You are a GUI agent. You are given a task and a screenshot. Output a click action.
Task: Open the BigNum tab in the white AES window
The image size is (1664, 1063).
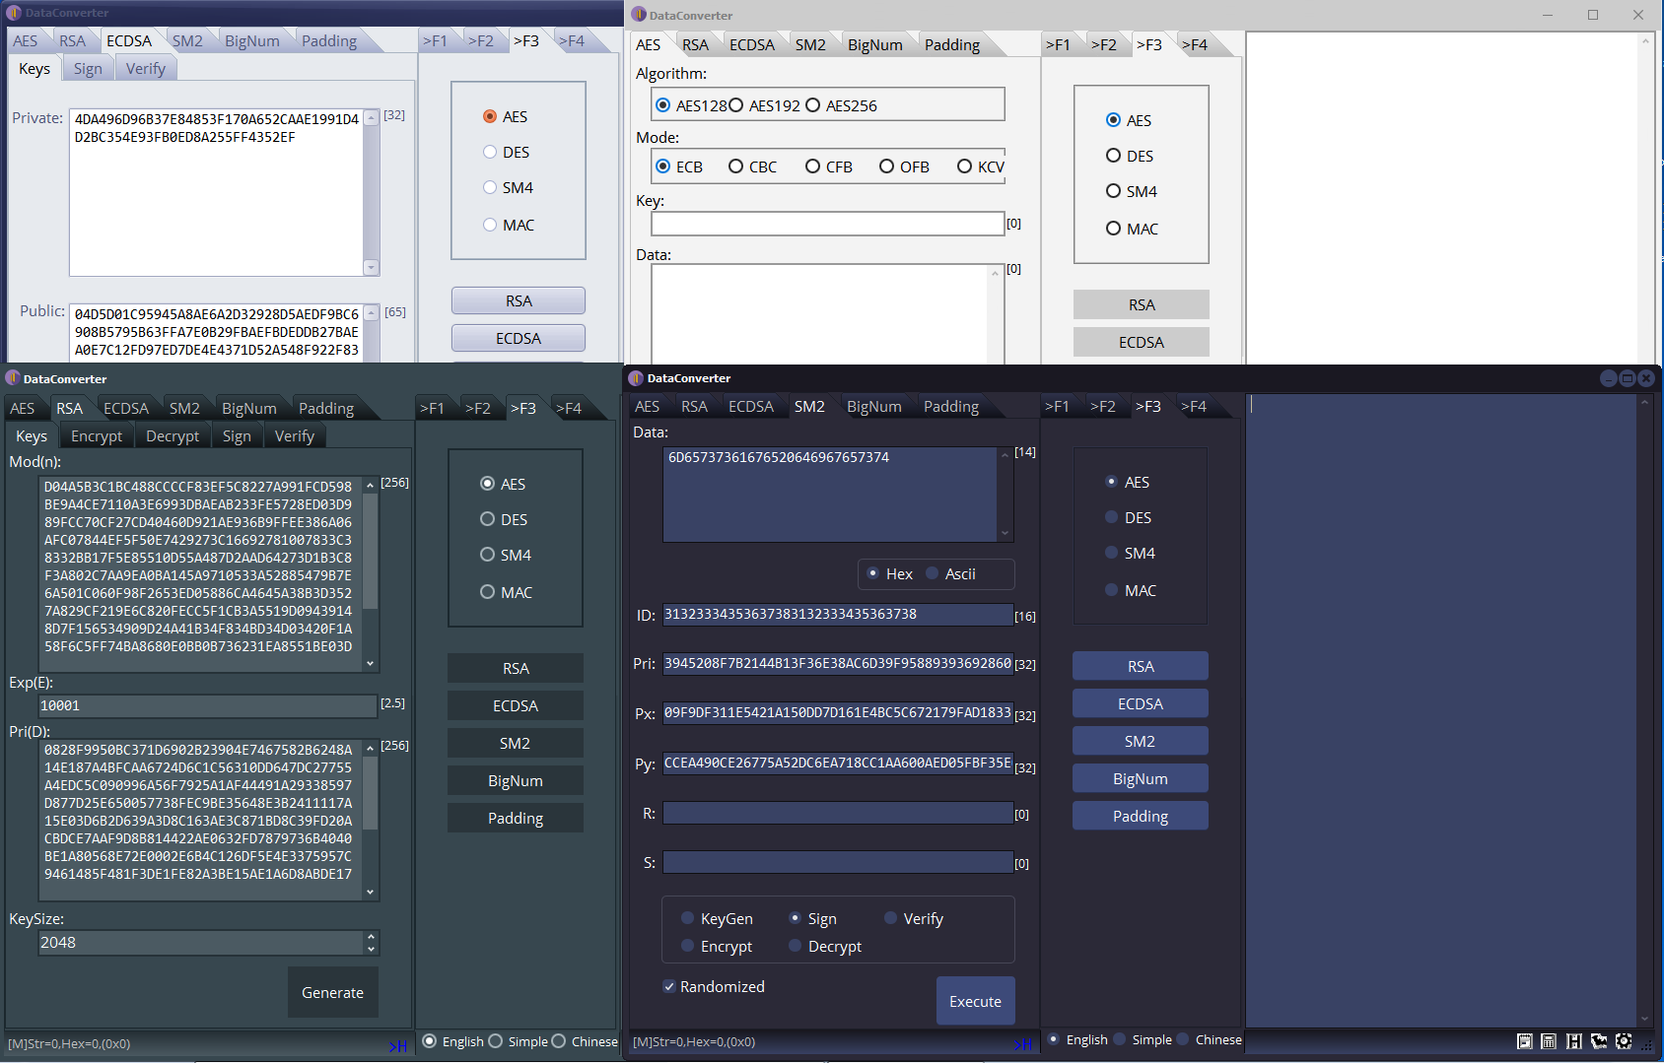(875, 45)
